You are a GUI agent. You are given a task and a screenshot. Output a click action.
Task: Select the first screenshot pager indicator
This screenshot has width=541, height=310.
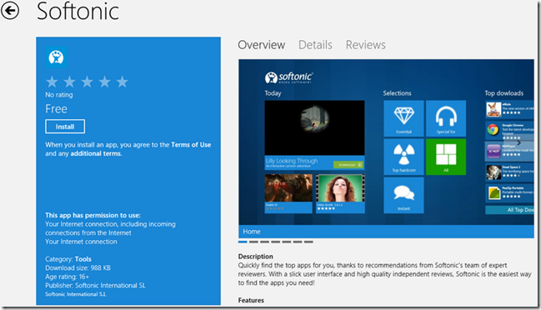pyautogui.click(x=243, y=242)
